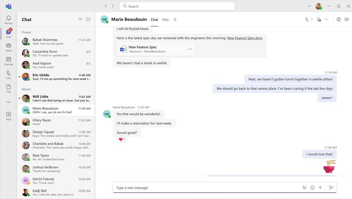Open the profile picture menu

pos(319,6)
